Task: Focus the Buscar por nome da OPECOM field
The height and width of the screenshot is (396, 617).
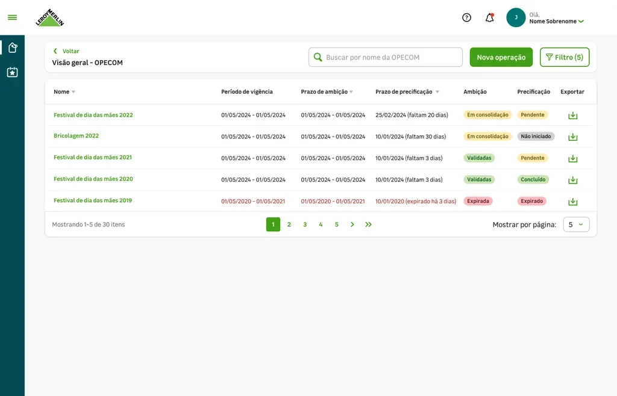Action: [385, 57]
